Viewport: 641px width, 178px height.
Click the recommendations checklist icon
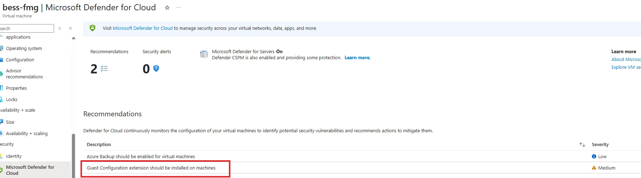(104, 68)
